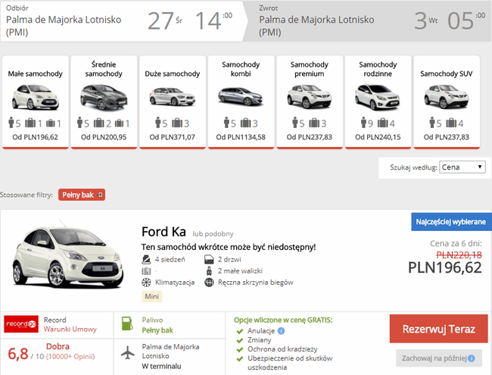
Task: Remove the Pełny bak filter tag
Action: coord(100,195)
